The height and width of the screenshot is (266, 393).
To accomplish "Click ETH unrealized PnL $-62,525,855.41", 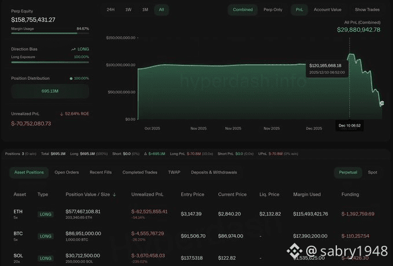I will [149, 212].
